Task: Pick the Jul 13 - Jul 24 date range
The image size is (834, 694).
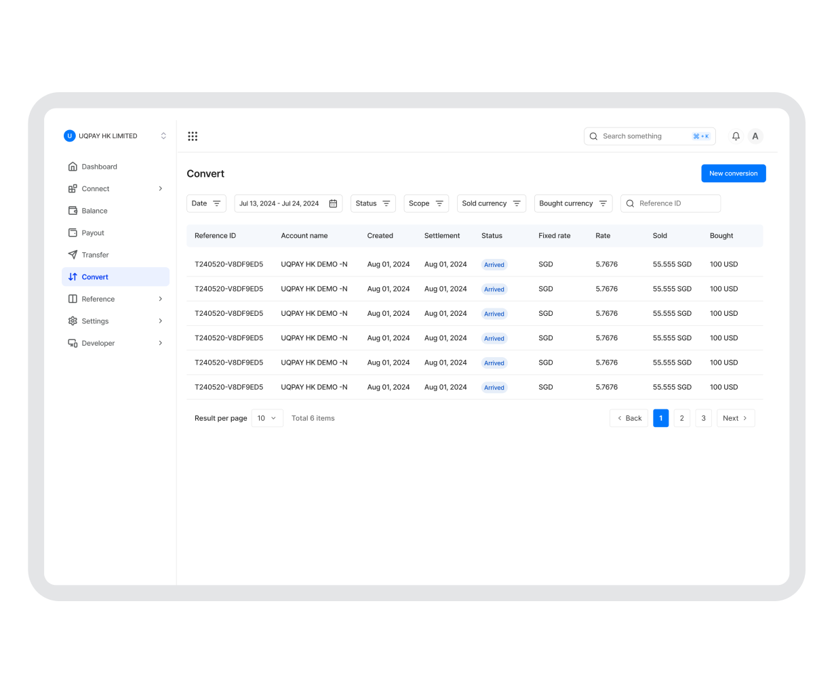Action: [288, 203]
